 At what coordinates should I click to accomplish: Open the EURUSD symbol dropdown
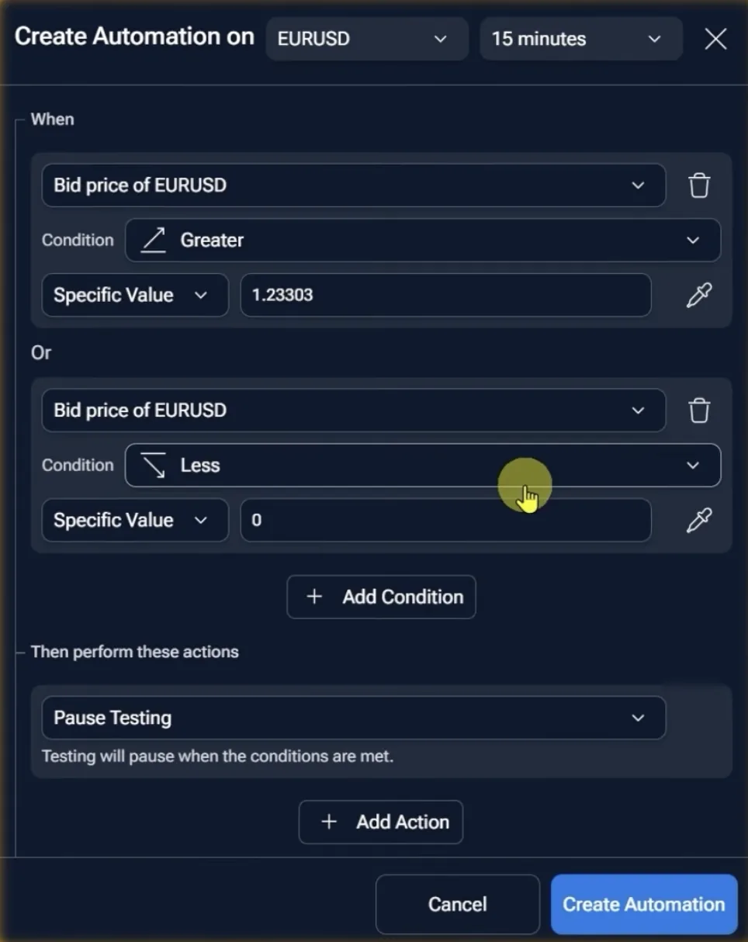pyautogui.click(x=367, y=39)
